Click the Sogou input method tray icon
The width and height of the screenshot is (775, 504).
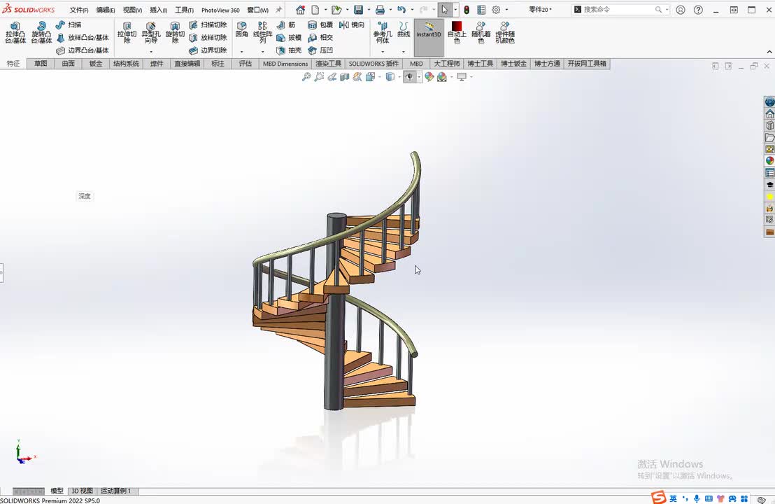point(658,497)
